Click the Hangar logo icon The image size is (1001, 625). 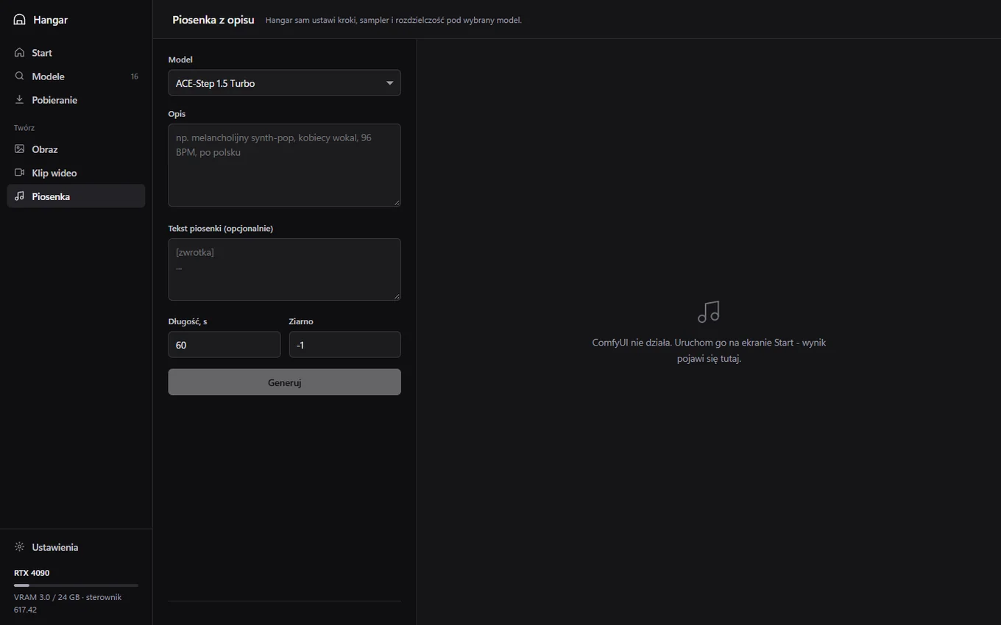coord(20,20)
